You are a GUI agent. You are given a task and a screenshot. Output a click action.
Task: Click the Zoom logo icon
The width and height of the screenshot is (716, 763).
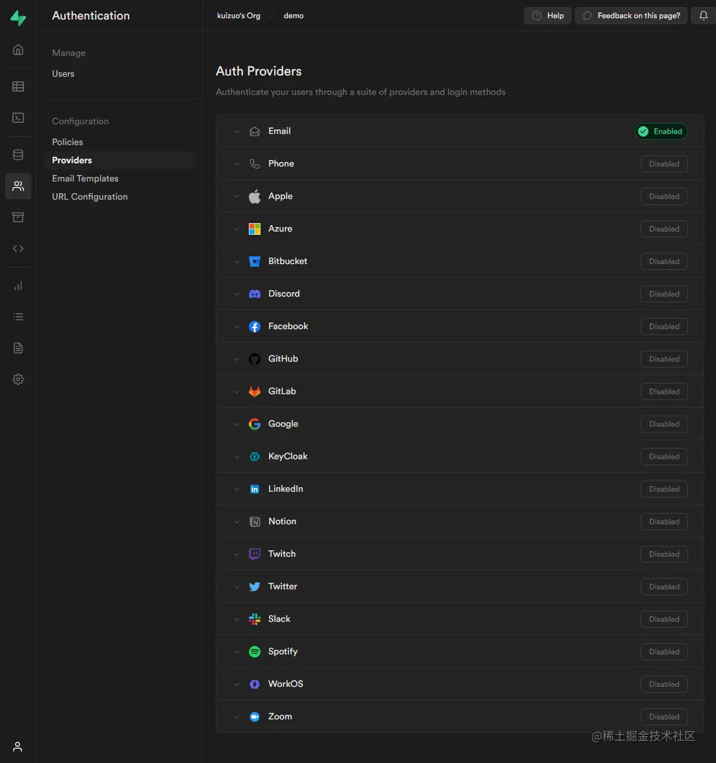point(255,717)
